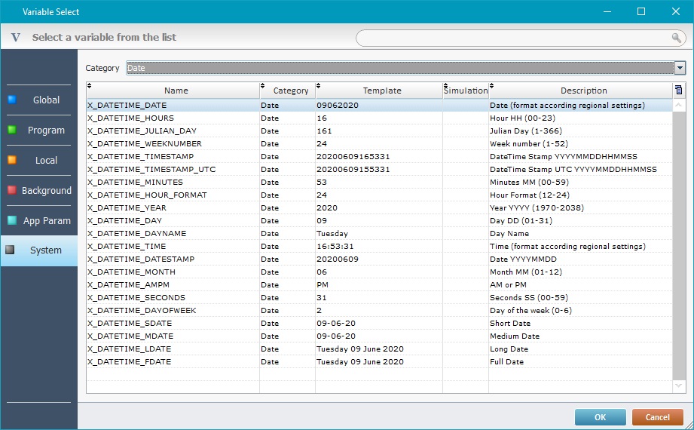Screen dimensions: 694x430
Task: Confirm selection with OK button
Action: (600, 417)
